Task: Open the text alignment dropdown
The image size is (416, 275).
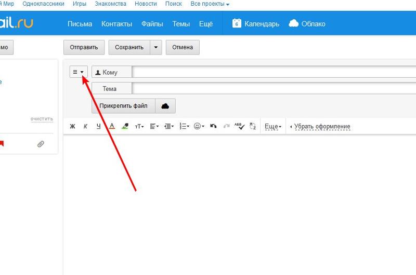Action: click(x=154, y=126)
